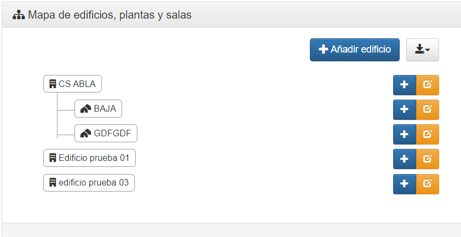This screenshot has height=237, width=461.
Task: Add item under GDFGDF floor
Action: pyautogui.click(x=405, y=135)
